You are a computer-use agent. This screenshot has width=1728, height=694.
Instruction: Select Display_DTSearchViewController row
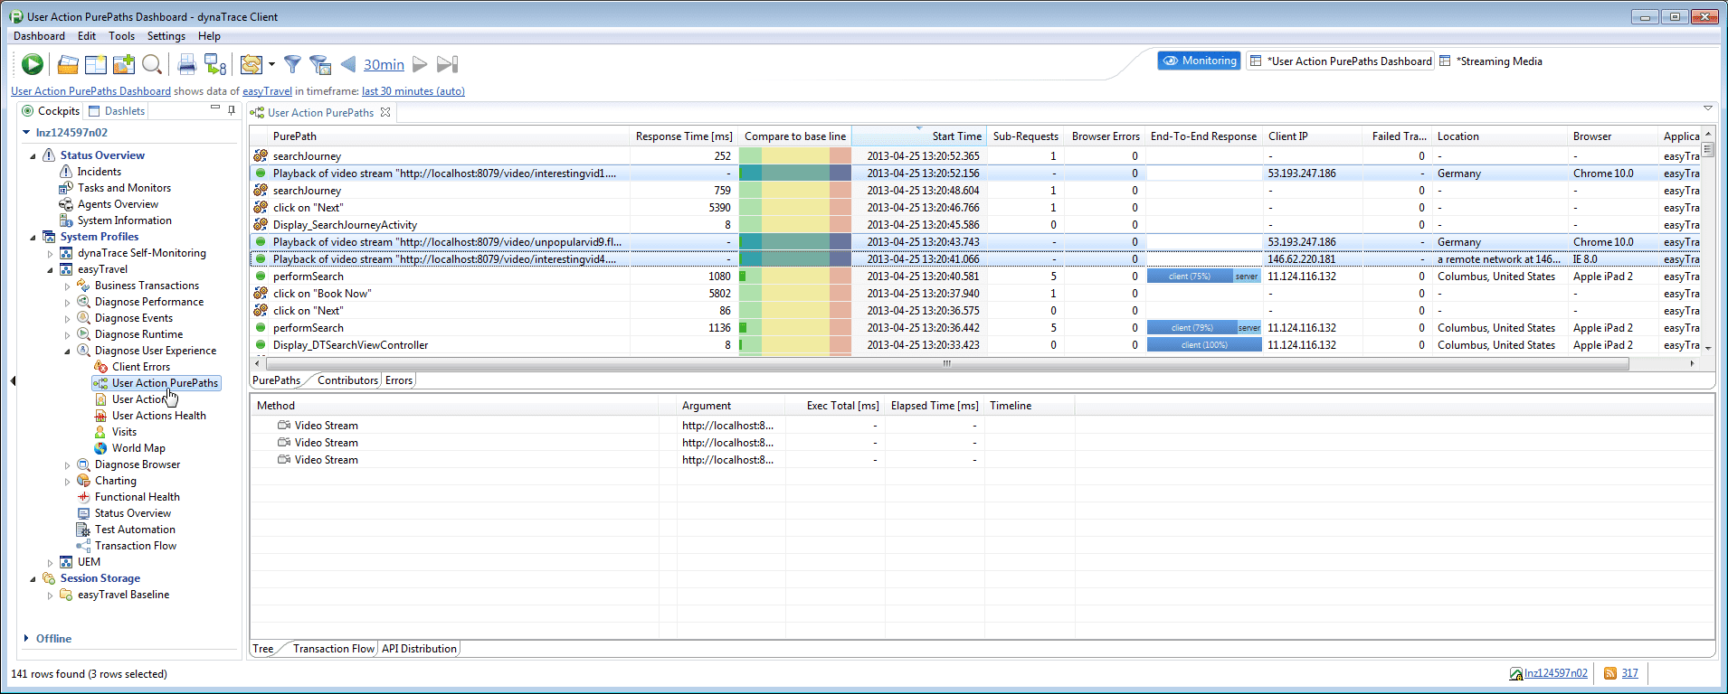(975, 345)
